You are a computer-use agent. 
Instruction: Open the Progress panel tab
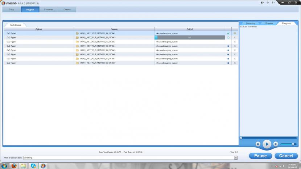click(x=286, y=24)
